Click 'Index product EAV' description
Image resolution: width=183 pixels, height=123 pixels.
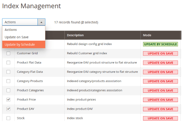point(80,109)
